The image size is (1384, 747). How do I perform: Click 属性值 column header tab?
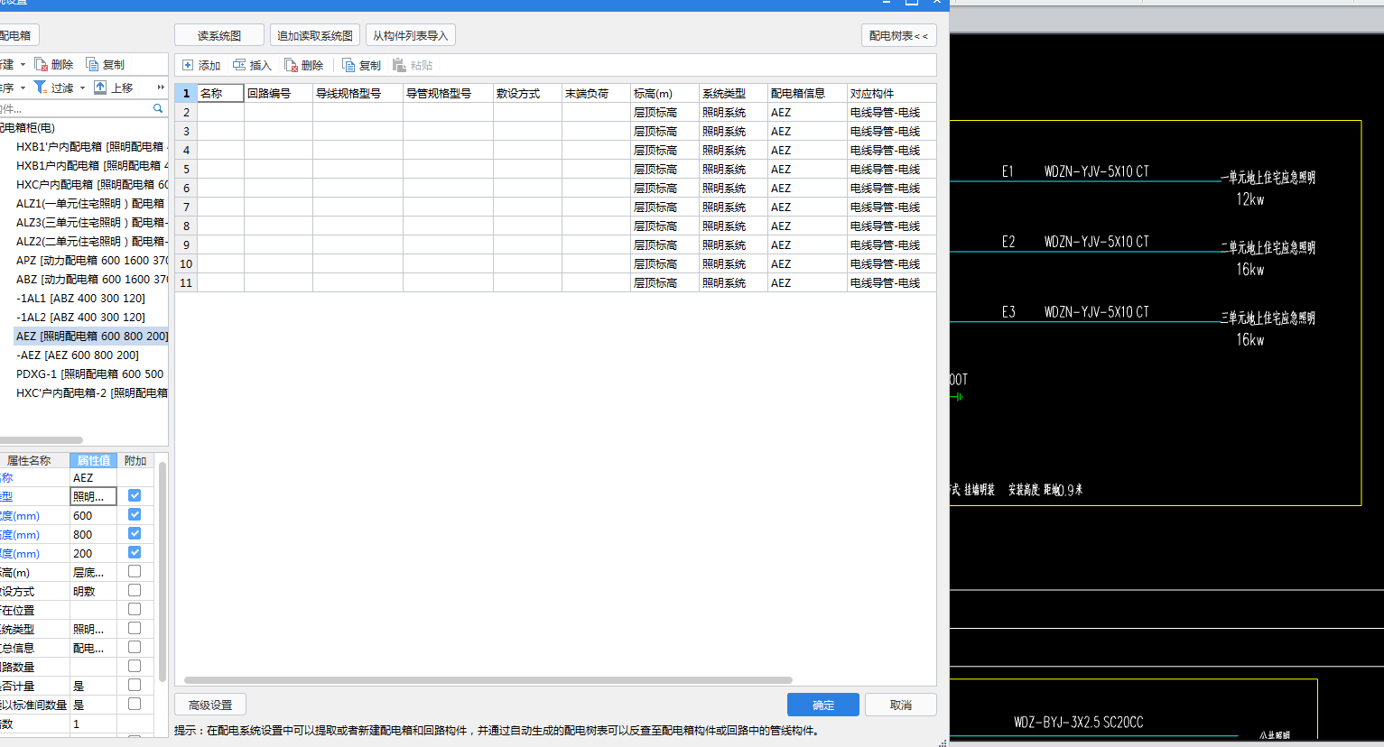[93, 460]
